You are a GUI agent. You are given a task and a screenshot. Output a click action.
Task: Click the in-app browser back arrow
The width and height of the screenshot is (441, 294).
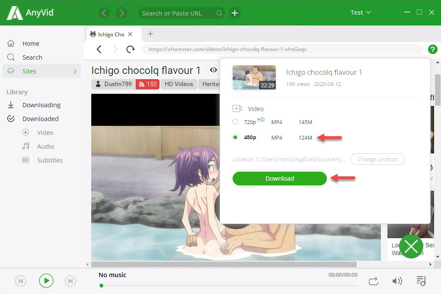[x=99, y=49]
